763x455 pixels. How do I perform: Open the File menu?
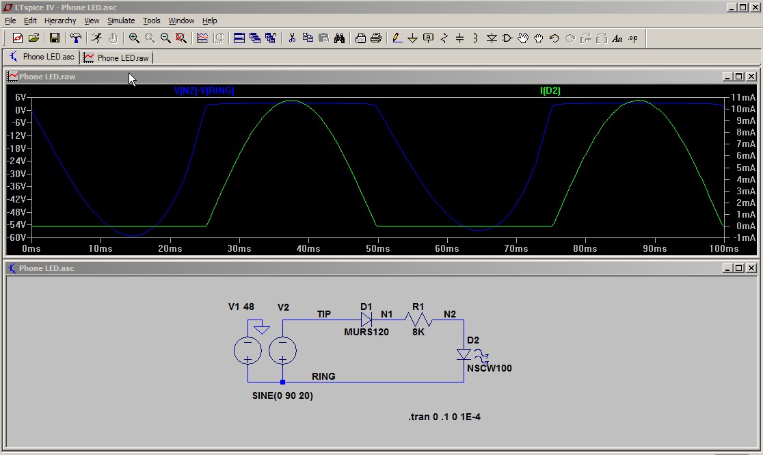click(x=10, y=21)
